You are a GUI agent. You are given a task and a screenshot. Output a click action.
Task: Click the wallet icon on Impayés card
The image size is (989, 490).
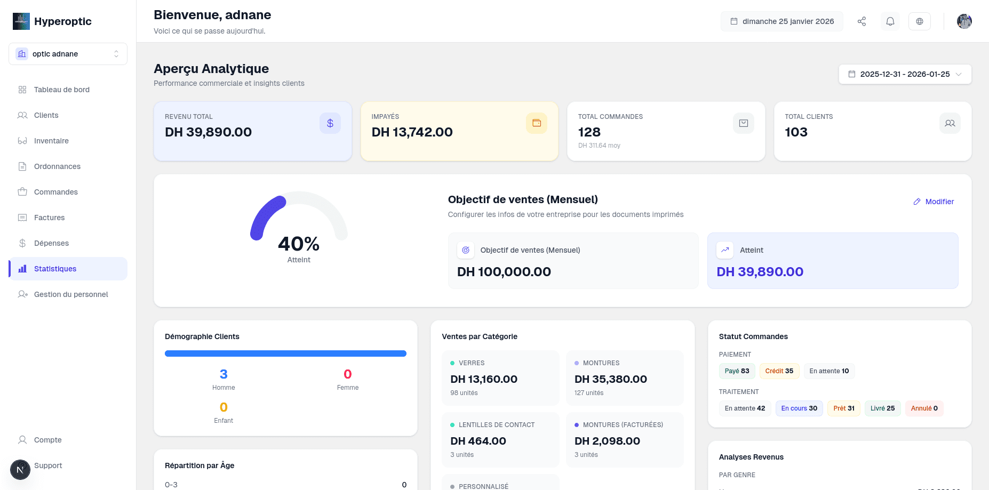537,123
